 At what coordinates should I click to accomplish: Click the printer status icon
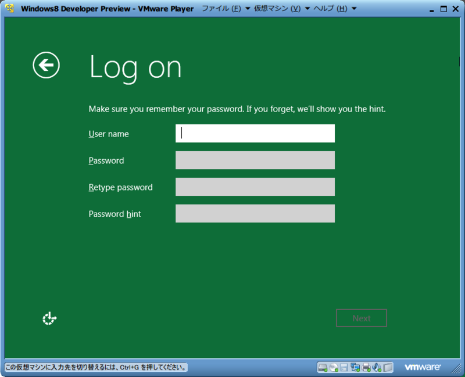click(366, 368)
